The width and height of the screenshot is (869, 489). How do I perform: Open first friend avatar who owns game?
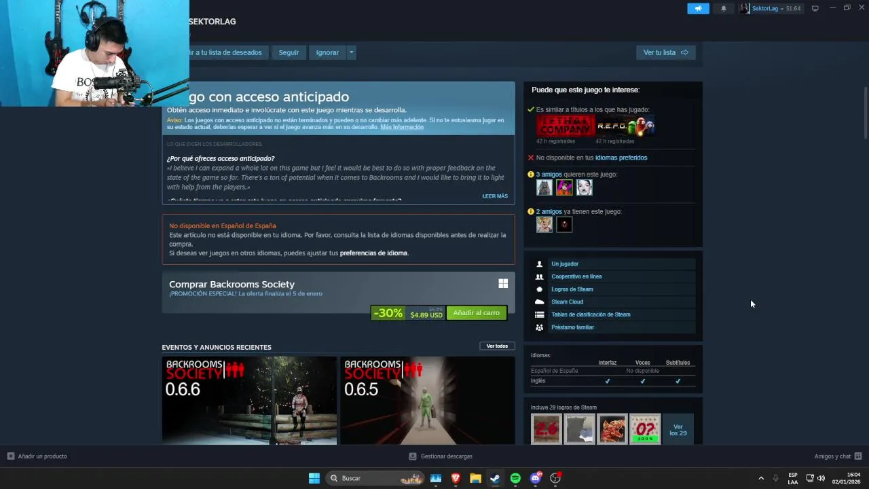pos(544,225)
